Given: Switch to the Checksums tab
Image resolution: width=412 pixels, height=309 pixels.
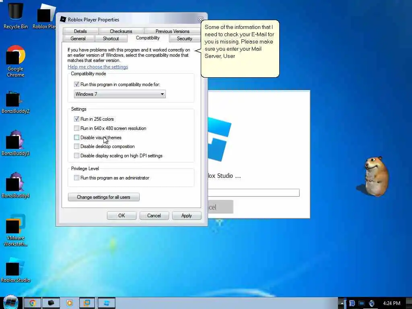Looking at the screenshot, I should (121, 31).
